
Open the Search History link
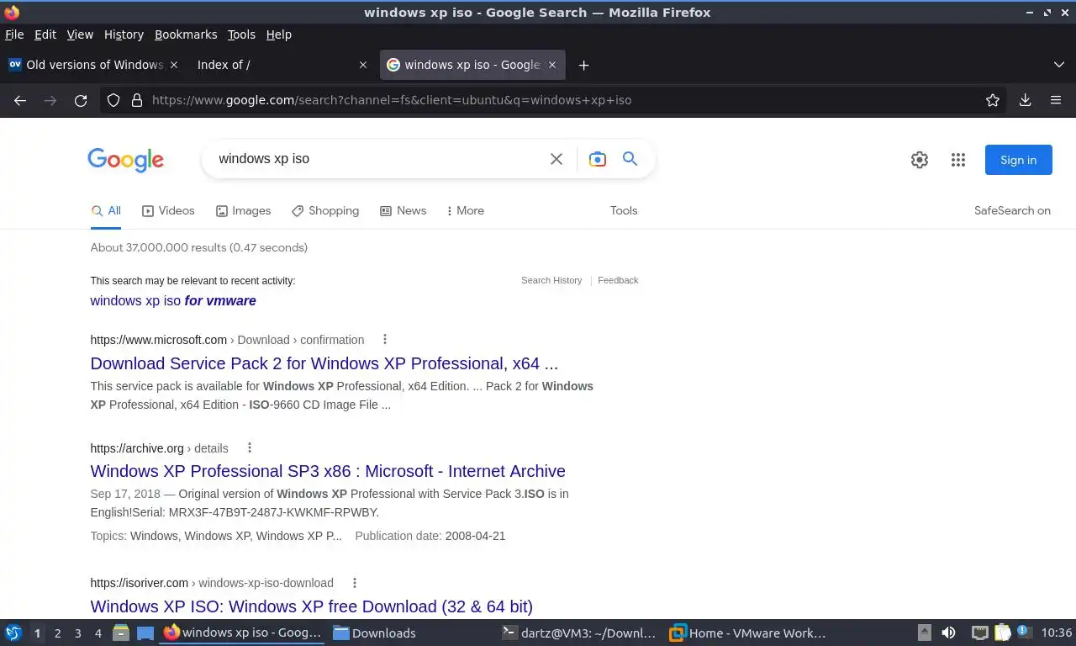click(551, 280)
